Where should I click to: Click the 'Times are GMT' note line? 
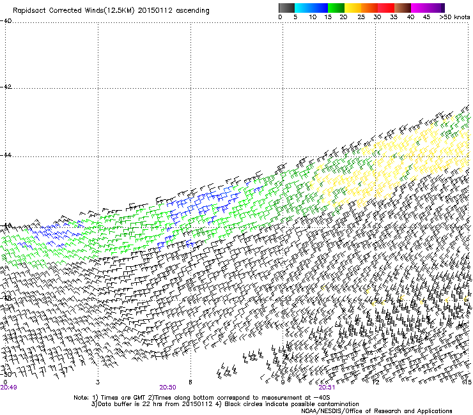coord(202,398)
